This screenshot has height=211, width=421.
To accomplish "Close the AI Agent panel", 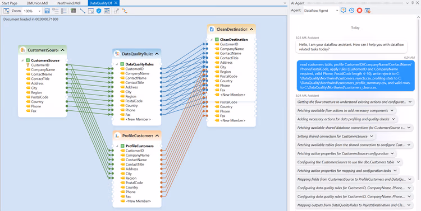I will click(418, 3).
